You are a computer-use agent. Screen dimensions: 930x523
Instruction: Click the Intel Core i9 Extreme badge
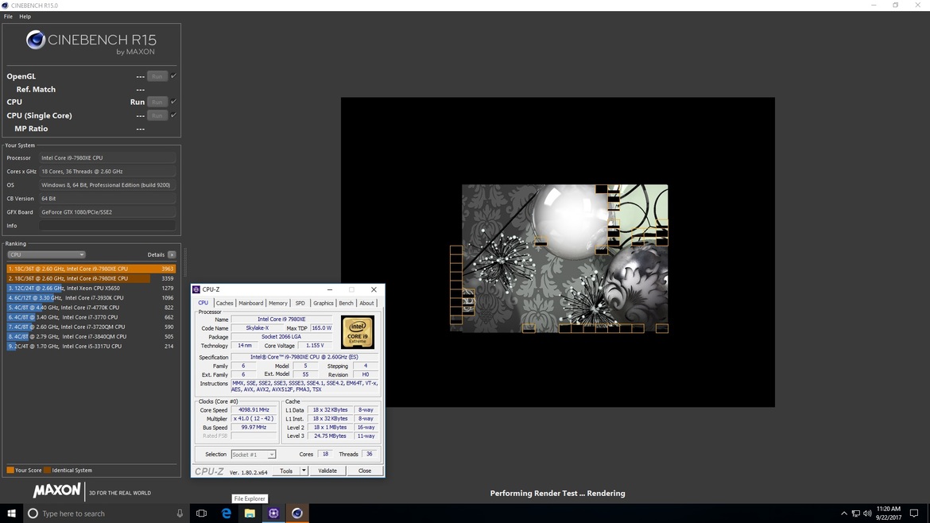click(x=358, y=332)
